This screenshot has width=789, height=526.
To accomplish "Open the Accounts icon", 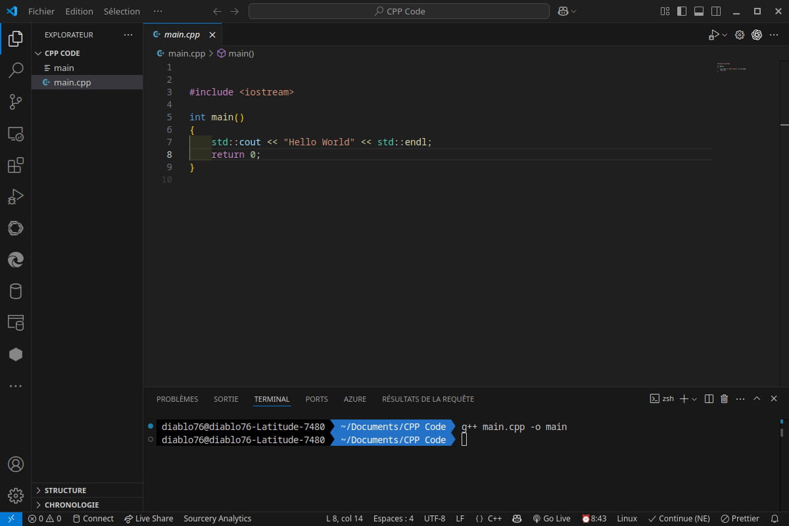I will pyautogui.click(x=16, y=464).
